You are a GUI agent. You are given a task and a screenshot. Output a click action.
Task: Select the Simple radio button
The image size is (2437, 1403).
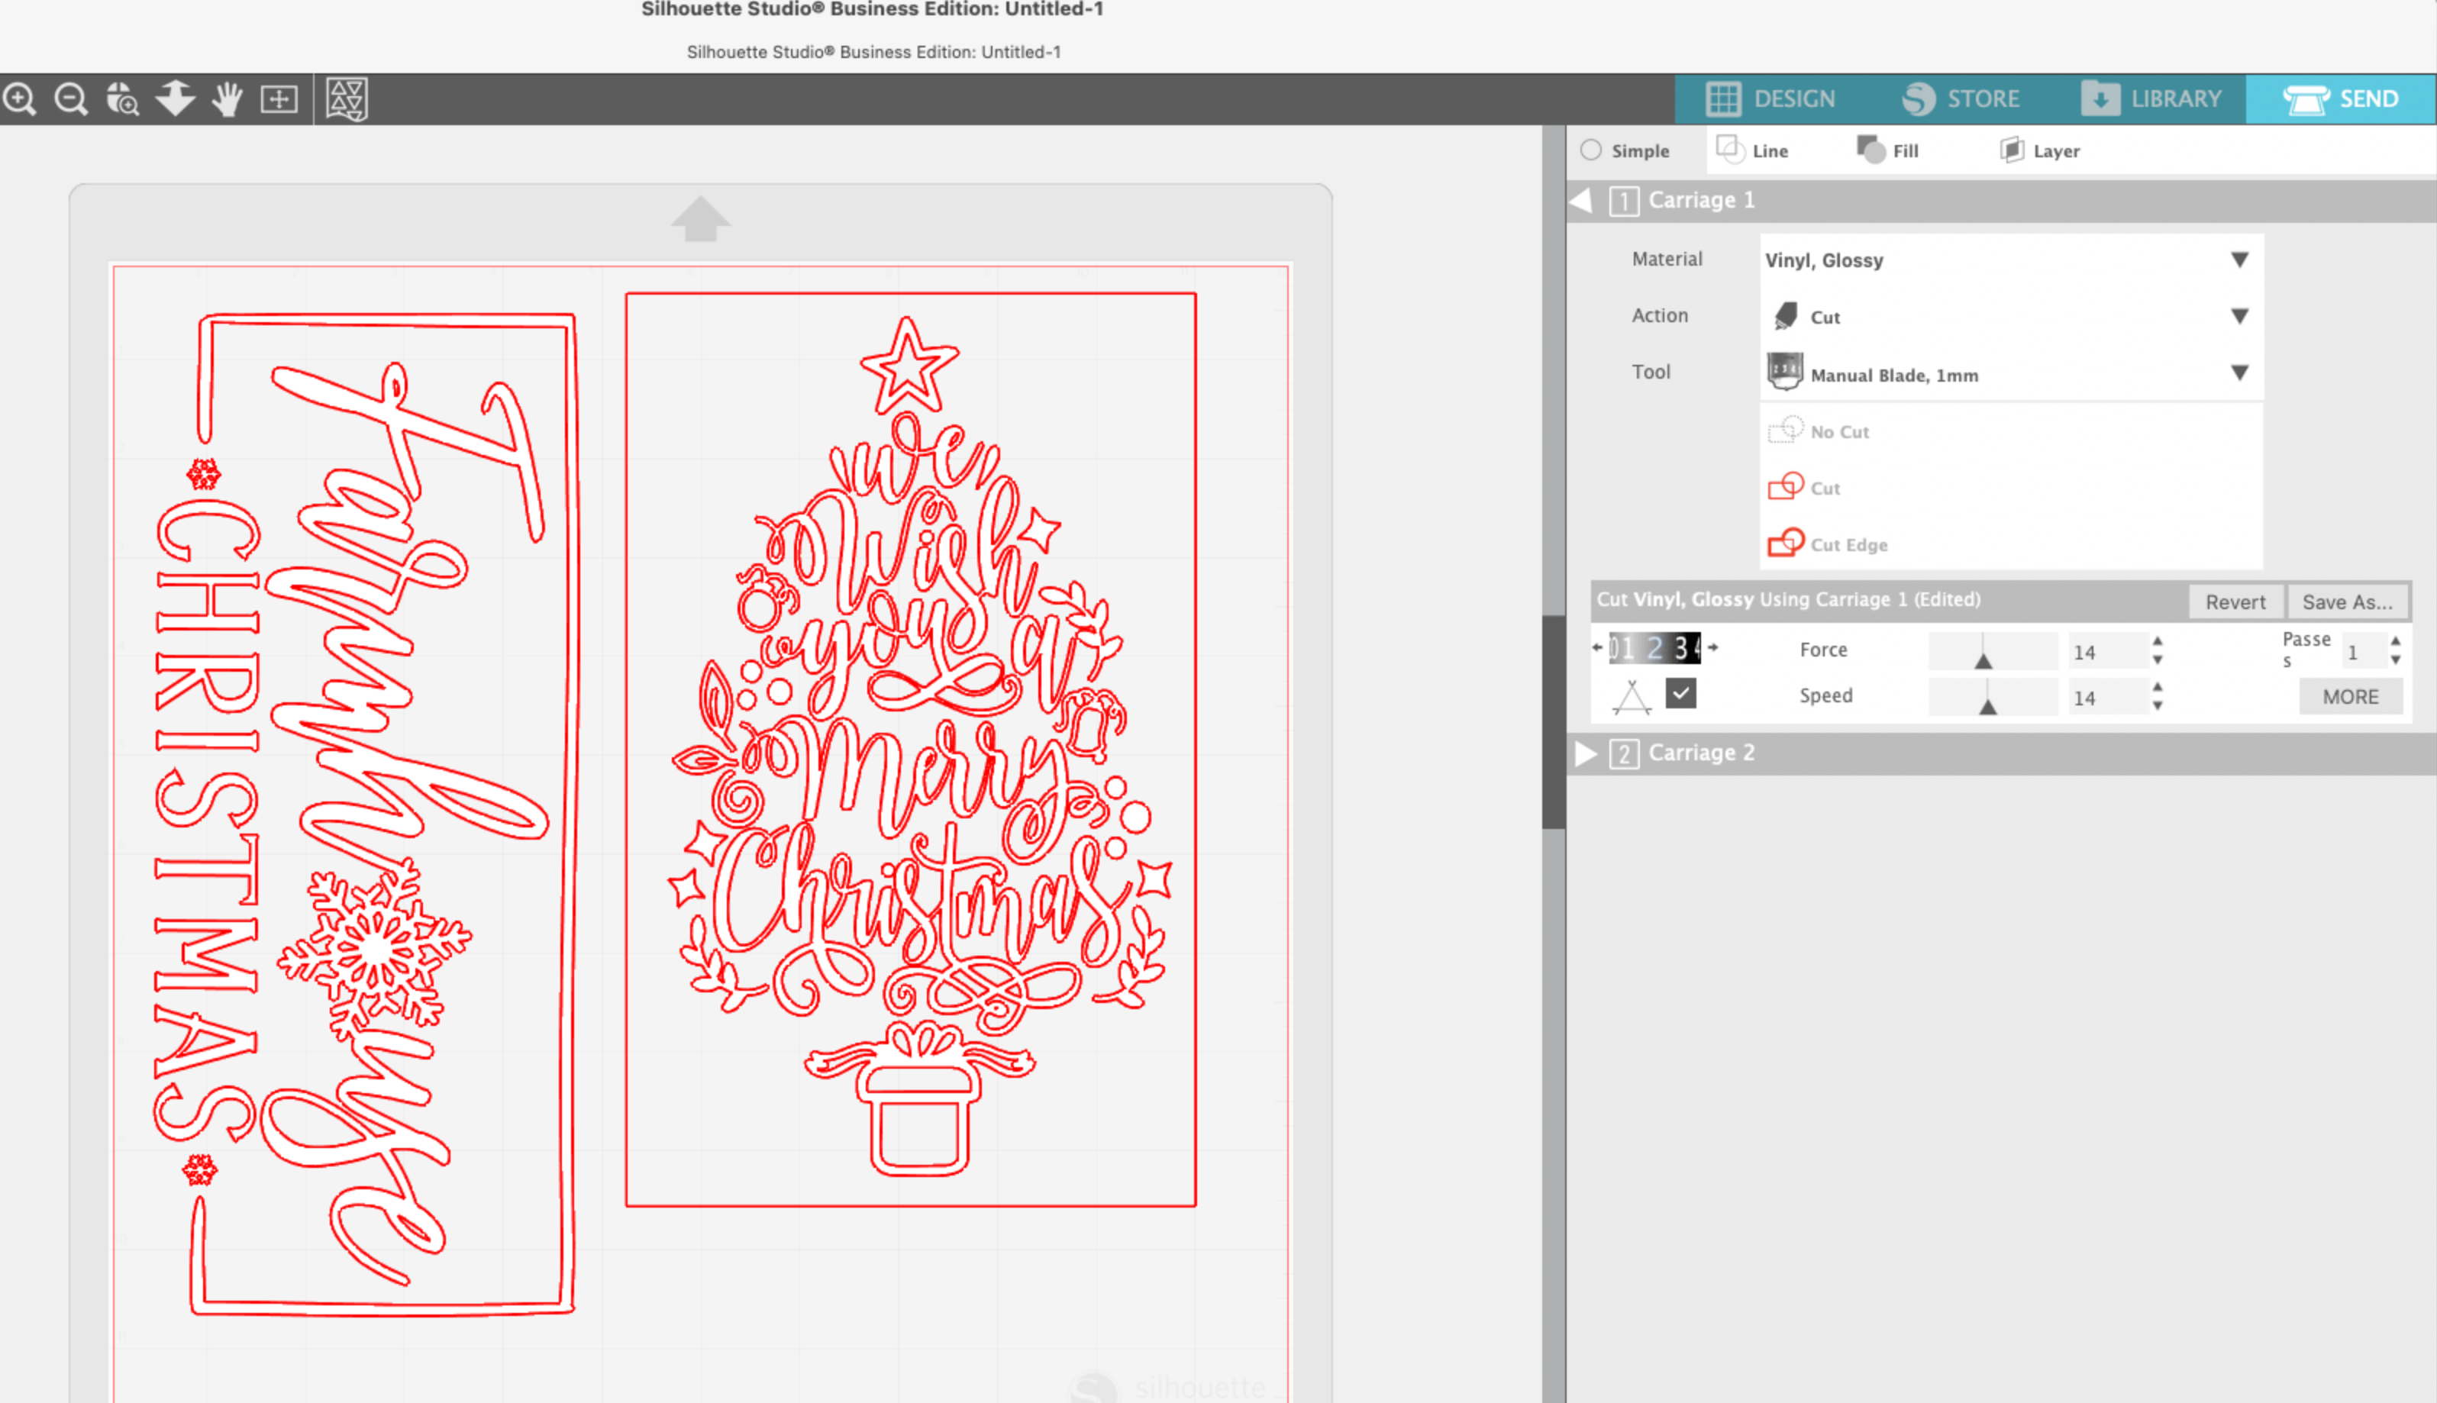(1591, 150)
